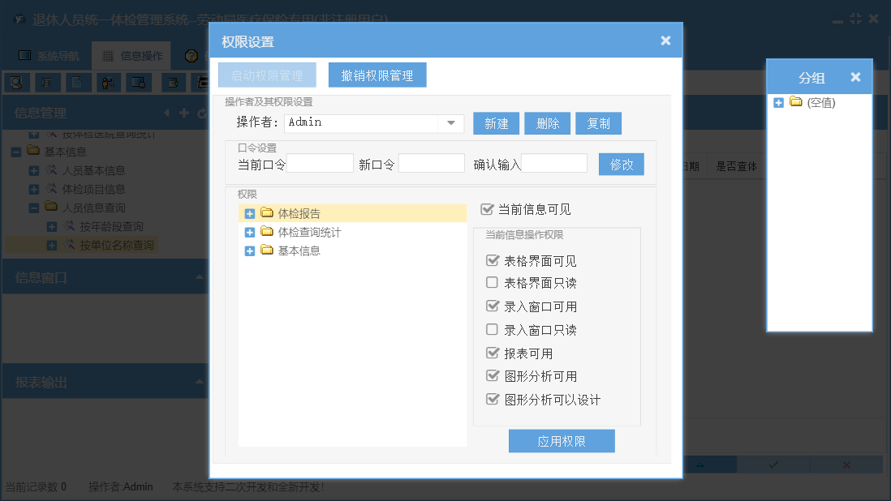Click the 撤销权限管理 button
891x501 pixels.
pos(377,75)
